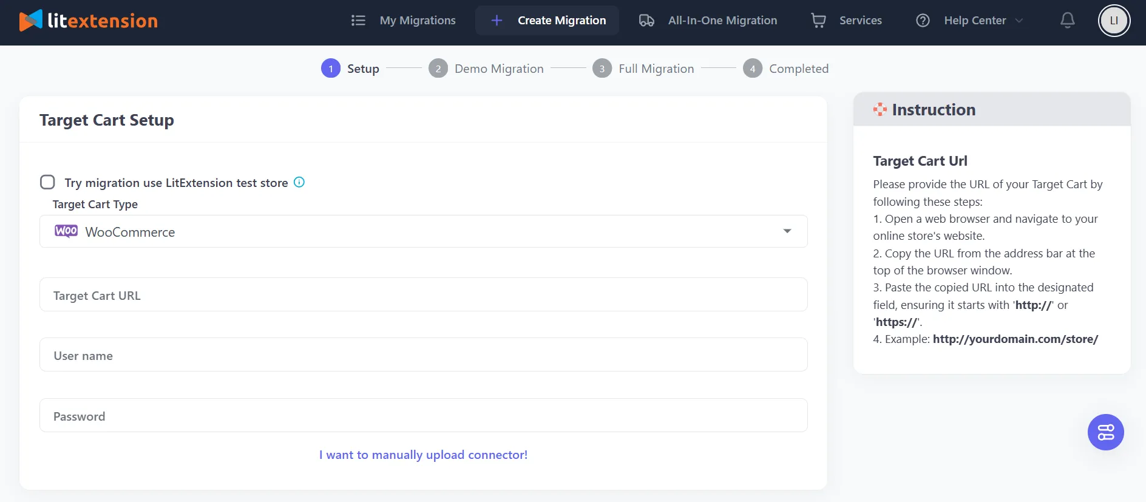Open the Help Center menu
This screenshot has height=502, width=1146.
coord(975,21)
